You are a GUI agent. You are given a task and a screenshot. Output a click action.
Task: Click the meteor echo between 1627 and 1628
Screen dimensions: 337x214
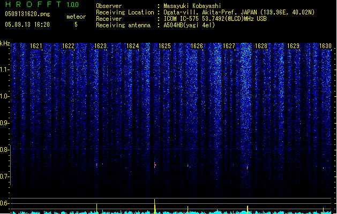248,167
